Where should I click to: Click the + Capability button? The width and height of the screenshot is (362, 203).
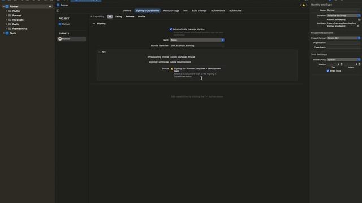97,16
